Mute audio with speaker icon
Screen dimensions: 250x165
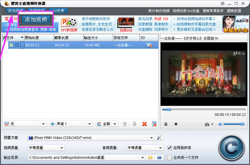coord(220,124)
